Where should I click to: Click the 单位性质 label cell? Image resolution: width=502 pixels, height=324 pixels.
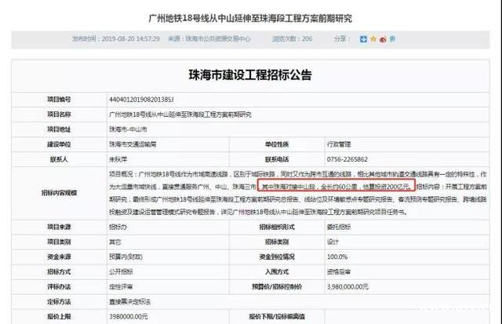pos(277,144)
